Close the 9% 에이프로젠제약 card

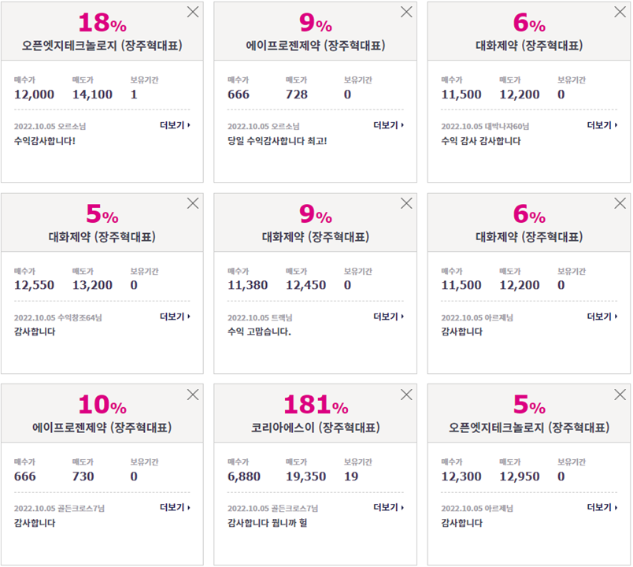click(406, 12)
